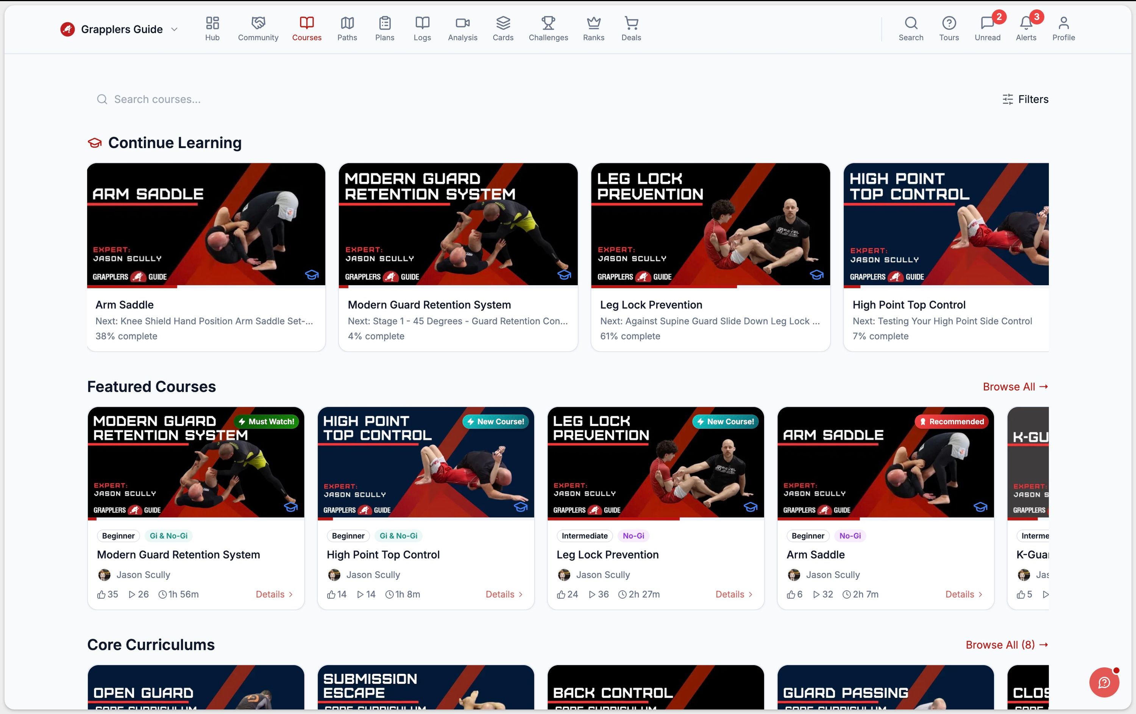Open Plans clipboard icon
1136x714 pixels.
(384, 23)
